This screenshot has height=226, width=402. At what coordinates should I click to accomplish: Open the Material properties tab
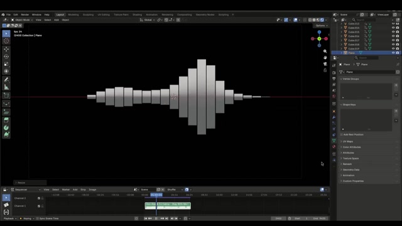tap(334, 146)
